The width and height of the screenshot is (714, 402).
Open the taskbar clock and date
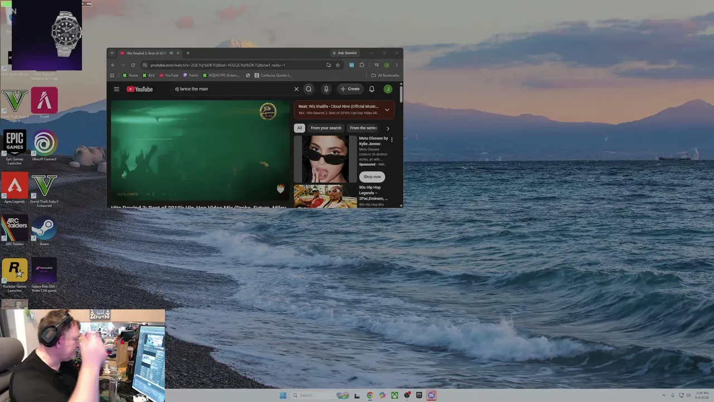tap(702, 395)
